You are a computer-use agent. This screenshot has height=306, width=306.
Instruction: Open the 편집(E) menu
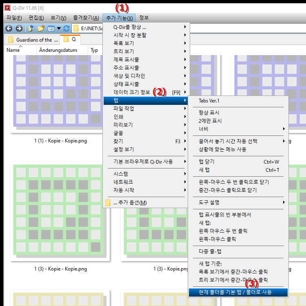tap(36, 18)
